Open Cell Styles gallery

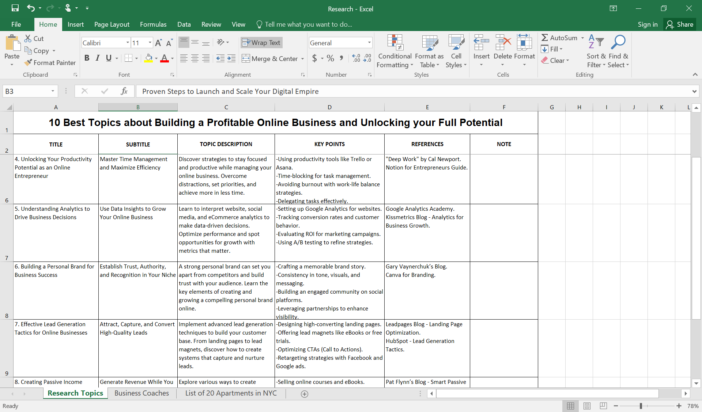tap(456, 51)
